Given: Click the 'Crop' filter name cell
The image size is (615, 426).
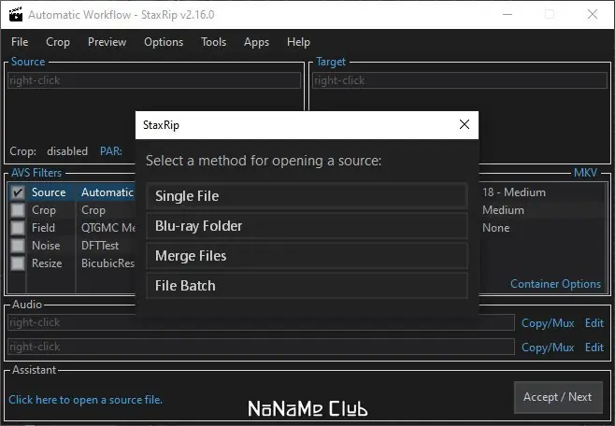Looking at the screenshot, I should tap(93, 210).
